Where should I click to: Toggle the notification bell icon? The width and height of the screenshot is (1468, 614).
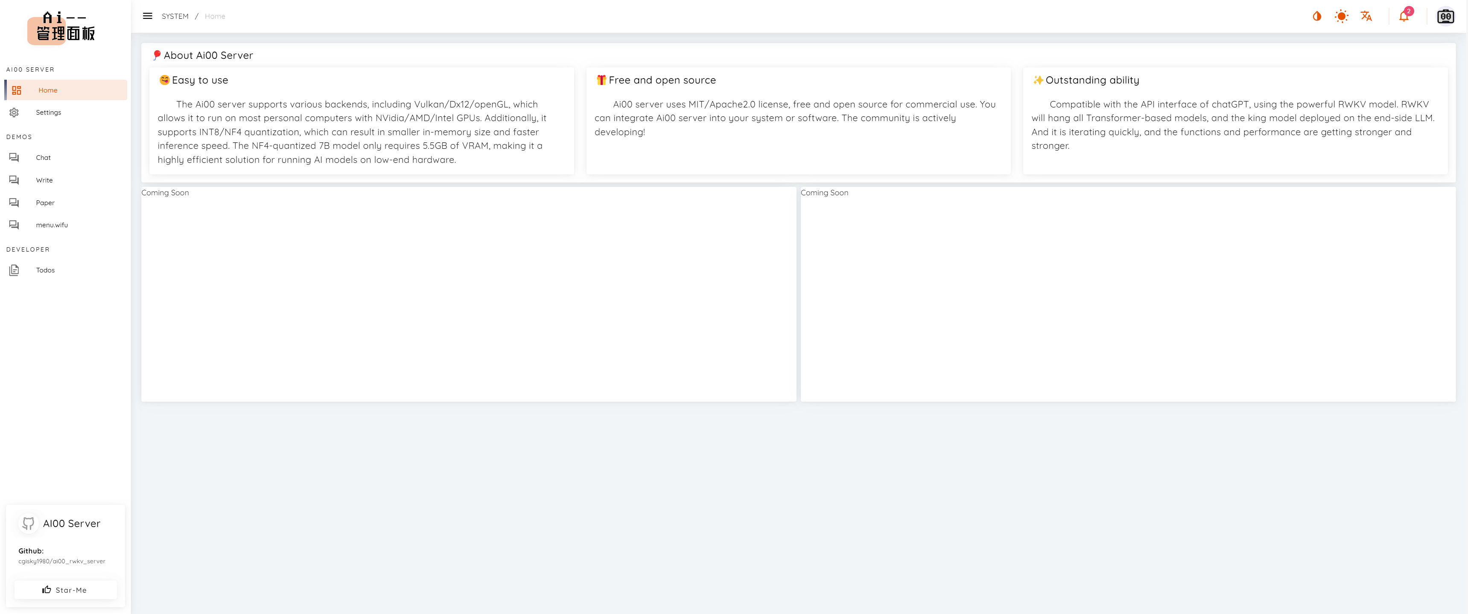point(1404,16)
